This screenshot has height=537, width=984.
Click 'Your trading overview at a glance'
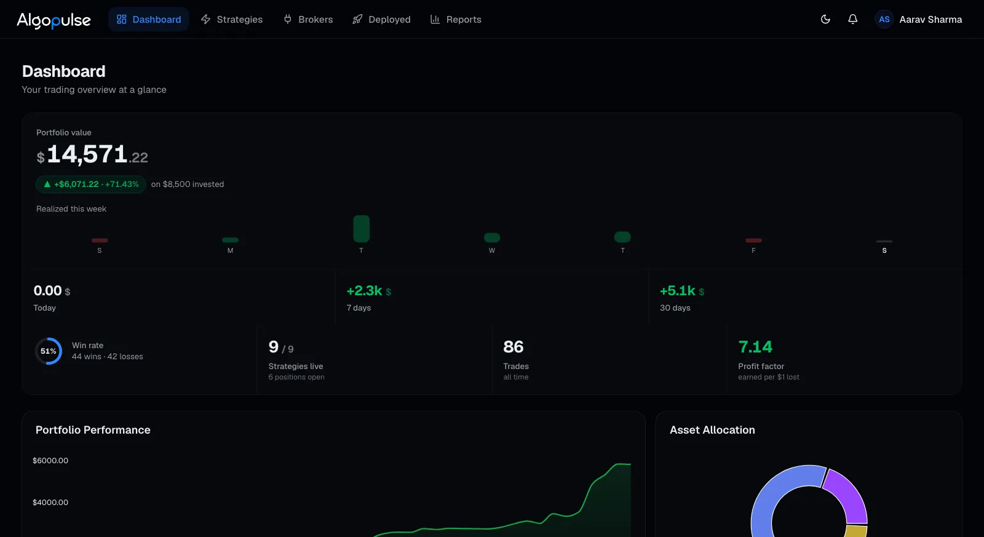(x=94, y=90)
